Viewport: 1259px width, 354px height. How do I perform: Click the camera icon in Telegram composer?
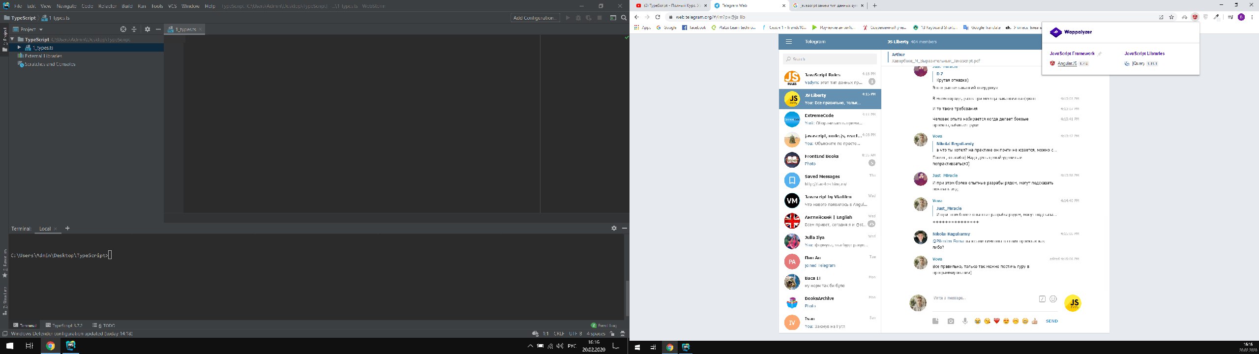pos(951,321)
